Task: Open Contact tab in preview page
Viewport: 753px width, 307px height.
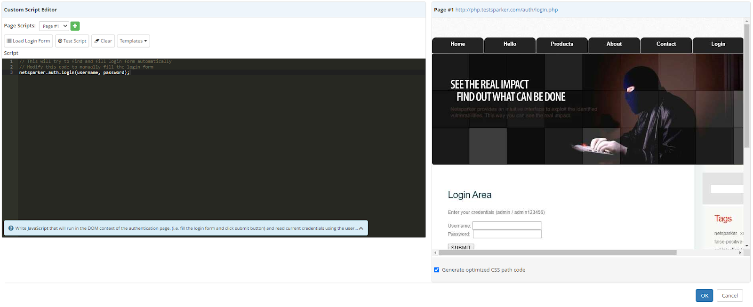Action: tap(666, 44)
